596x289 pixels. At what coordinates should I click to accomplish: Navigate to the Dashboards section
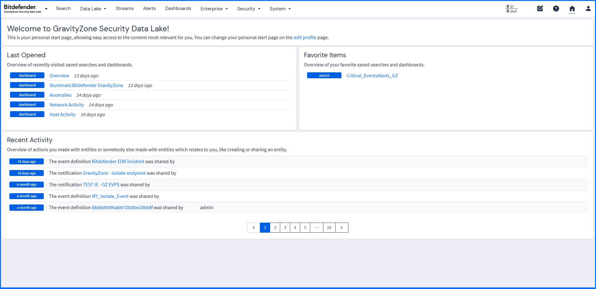pos(178,8)
